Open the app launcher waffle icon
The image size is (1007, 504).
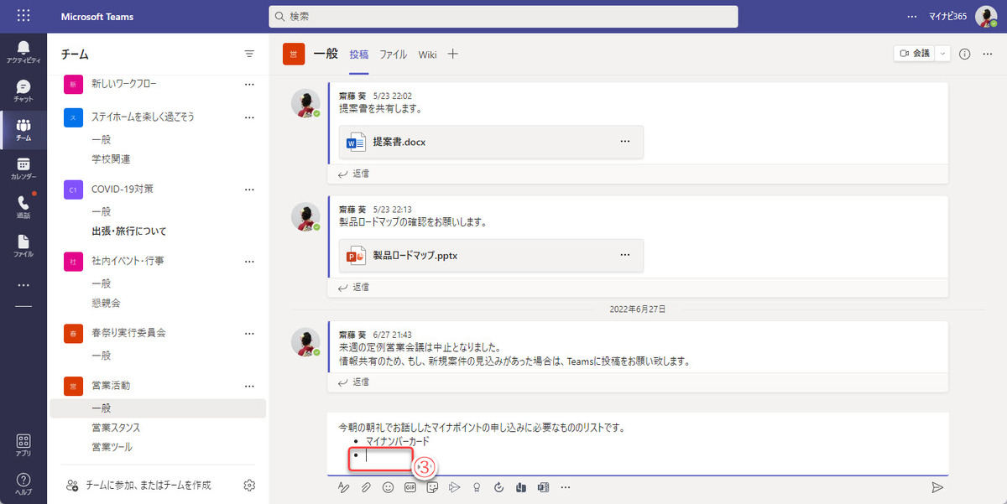click(23, 16)
